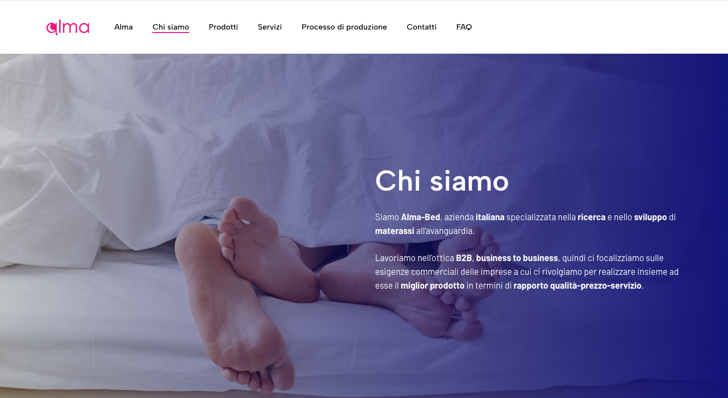Click the bold word ricerca

pyautogui.click(x=591, y=217)
